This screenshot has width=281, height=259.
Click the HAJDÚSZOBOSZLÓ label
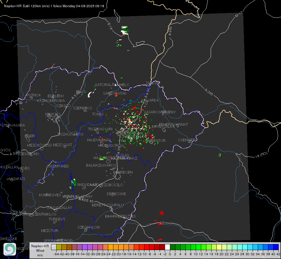pyautogui.click(x=106, y=185)
